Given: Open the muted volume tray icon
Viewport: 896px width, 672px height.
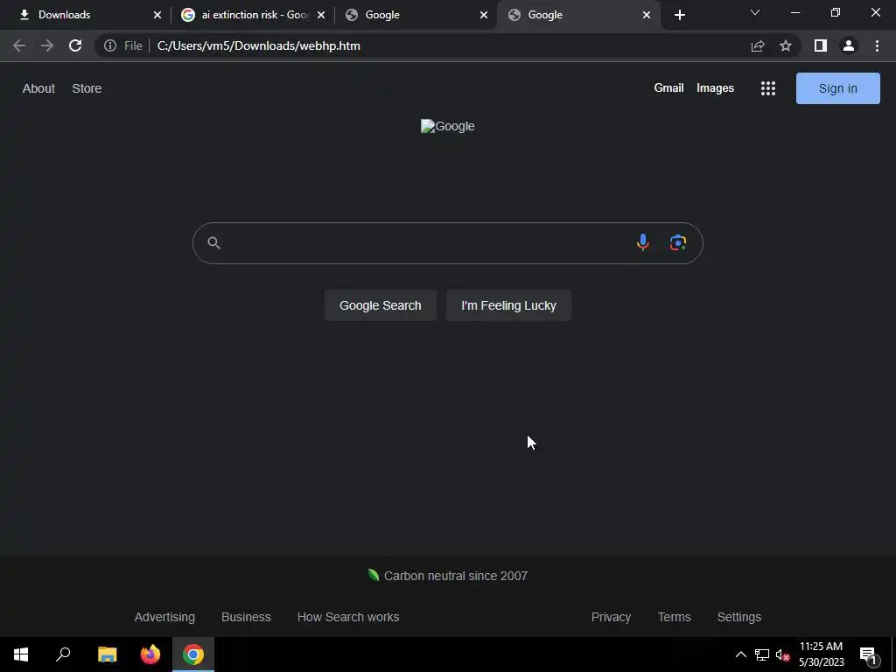Looking at the screenshot, I should [x=783, y=654].
